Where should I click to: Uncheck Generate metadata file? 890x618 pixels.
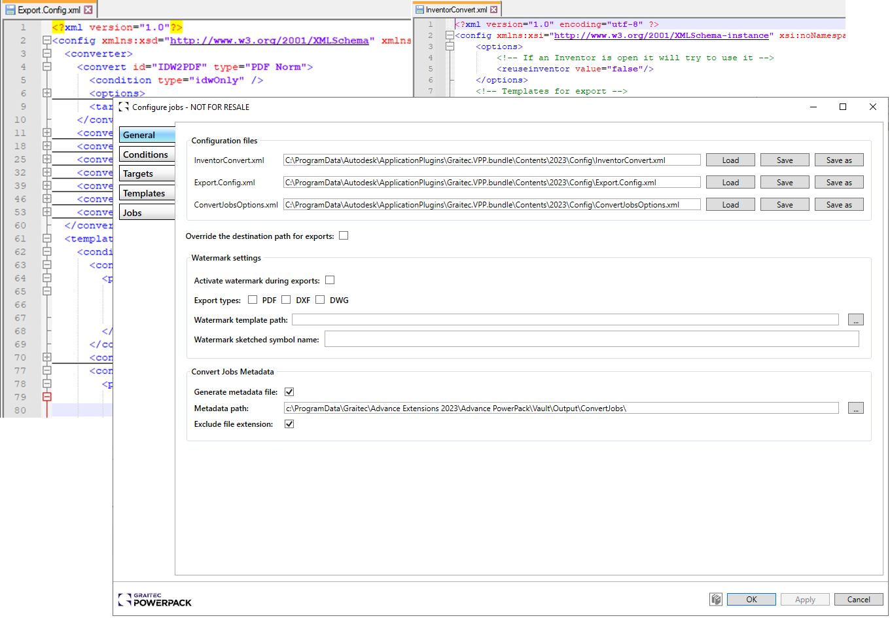(x=289, y=391)
